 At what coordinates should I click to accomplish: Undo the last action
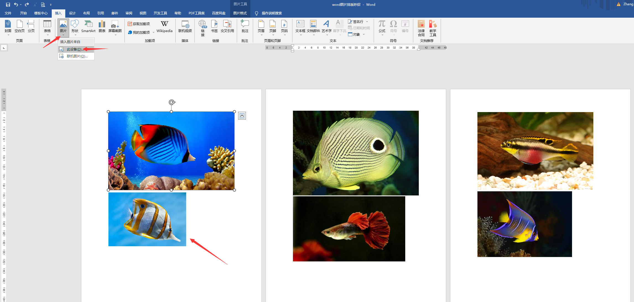16,4
